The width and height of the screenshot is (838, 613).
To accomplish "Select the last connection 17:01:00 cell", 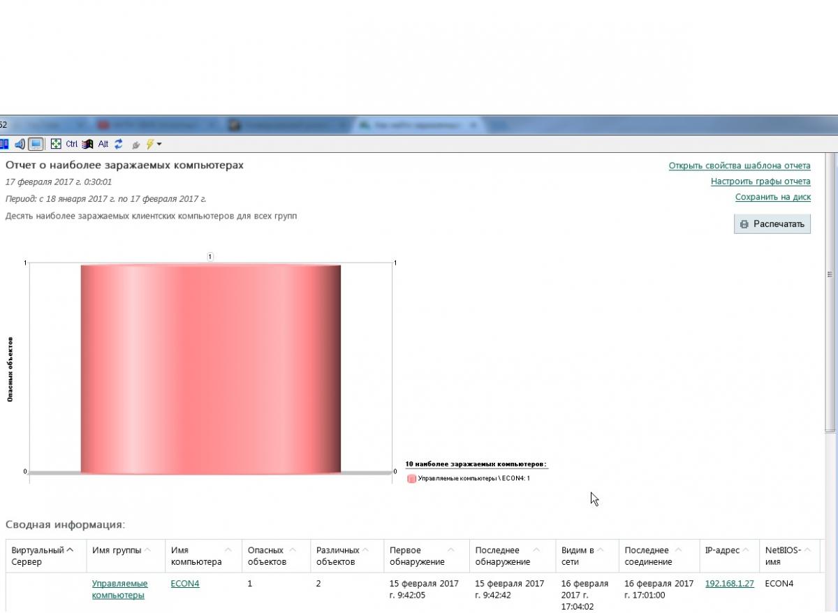I will coord(659,589).
